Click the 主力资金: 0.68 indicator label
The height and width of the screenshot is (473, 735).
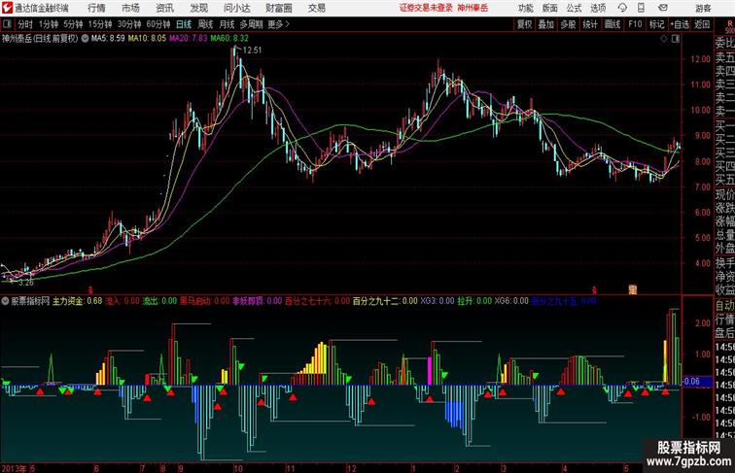(x=78, y=301)
